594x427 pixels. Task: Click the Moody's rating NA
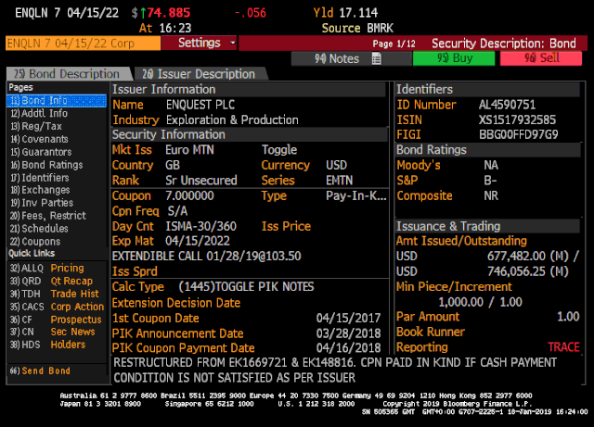click(491, 165)
